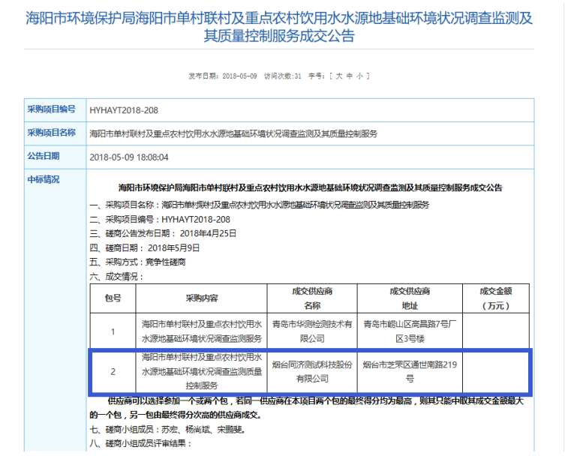Click supplier 青岛市华测检测技术有限公司 cell
565x459 pixels.
[311, 331]
